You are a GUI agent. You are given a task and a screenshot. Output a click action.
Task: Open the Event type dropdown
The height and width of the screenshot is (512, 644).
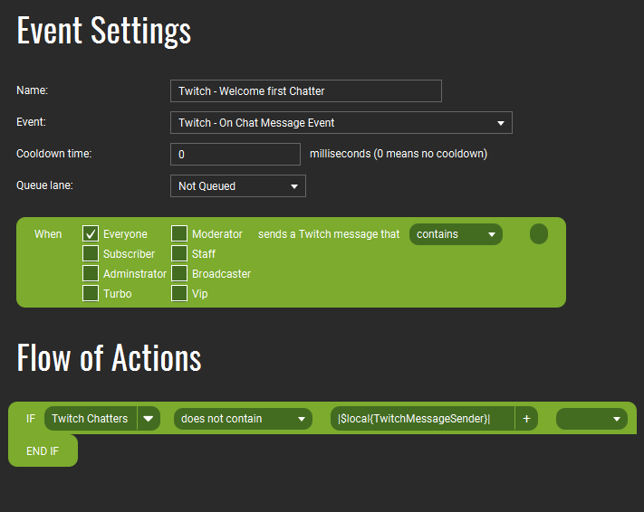pyautogui.click(x=341, y=123)
